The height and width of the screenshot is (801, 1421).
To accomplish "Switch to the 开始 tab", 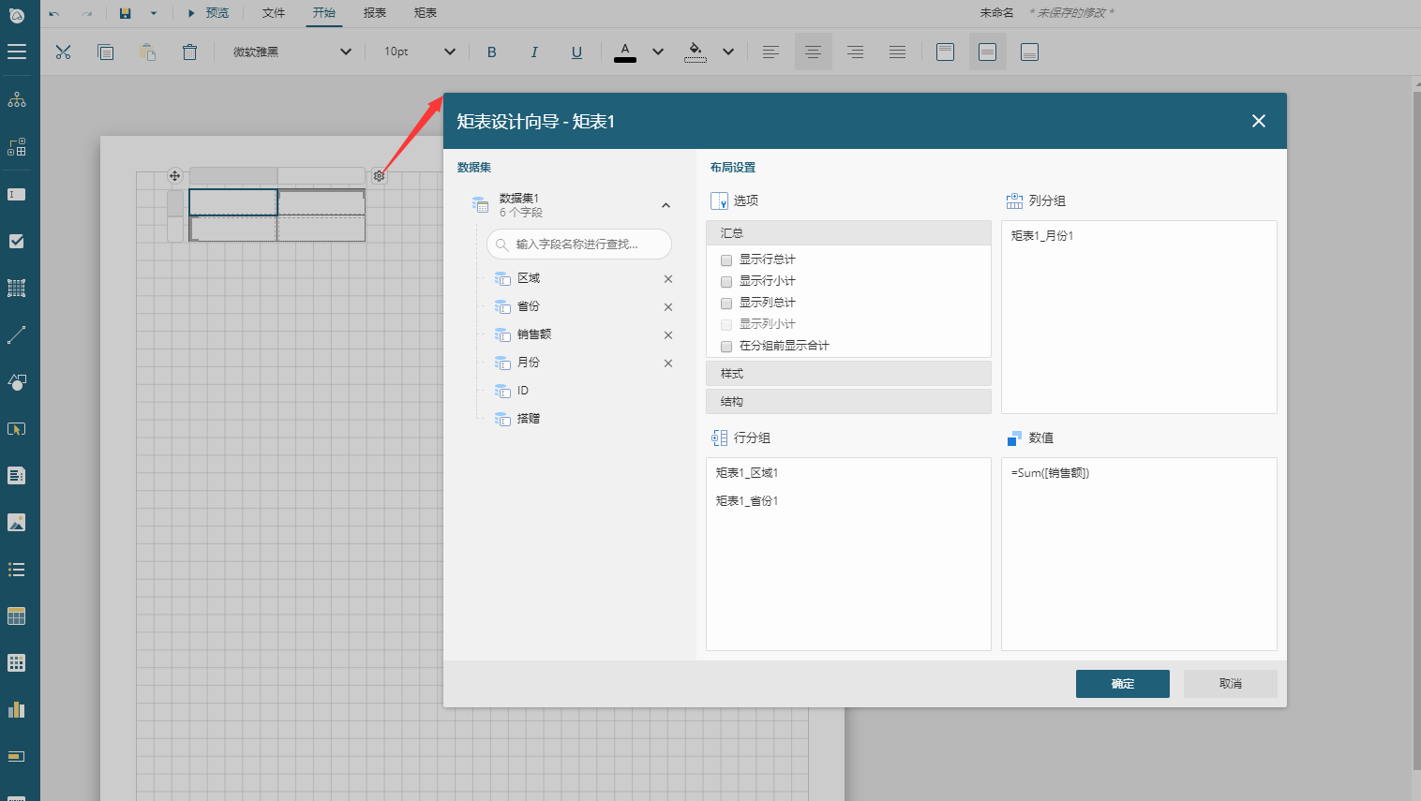I will coord(324,13).
